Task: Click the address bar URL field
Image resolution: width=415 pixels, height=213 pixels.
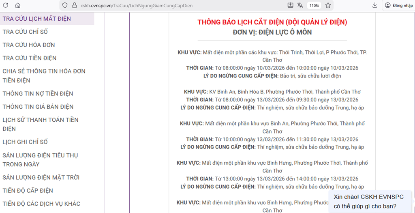Action: (162, 5)
